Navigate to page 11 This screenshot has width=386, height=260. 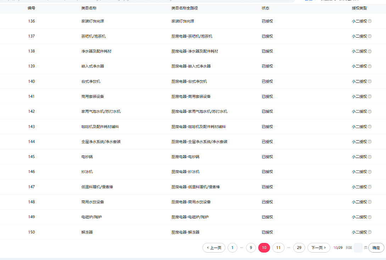278,248
